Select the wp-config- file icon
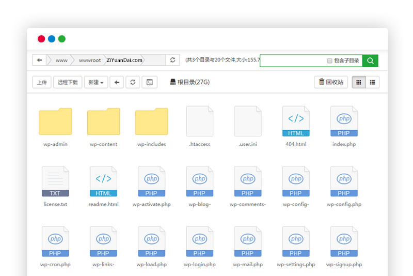 (x=296, y=181)
